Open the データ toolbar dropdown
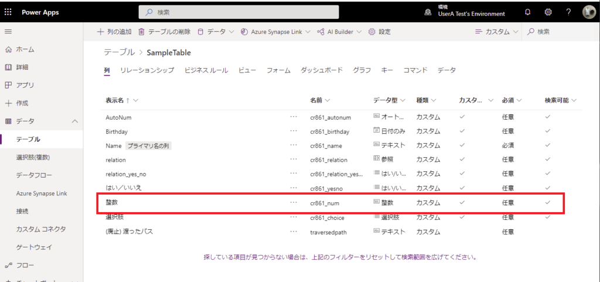This screenshot has width=600, height=282. (216, 32)
